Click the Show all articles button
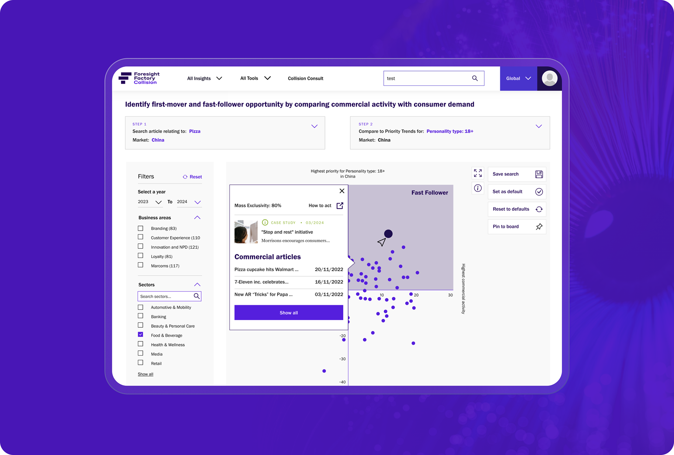The image size is (674, 455). (289, 313)
